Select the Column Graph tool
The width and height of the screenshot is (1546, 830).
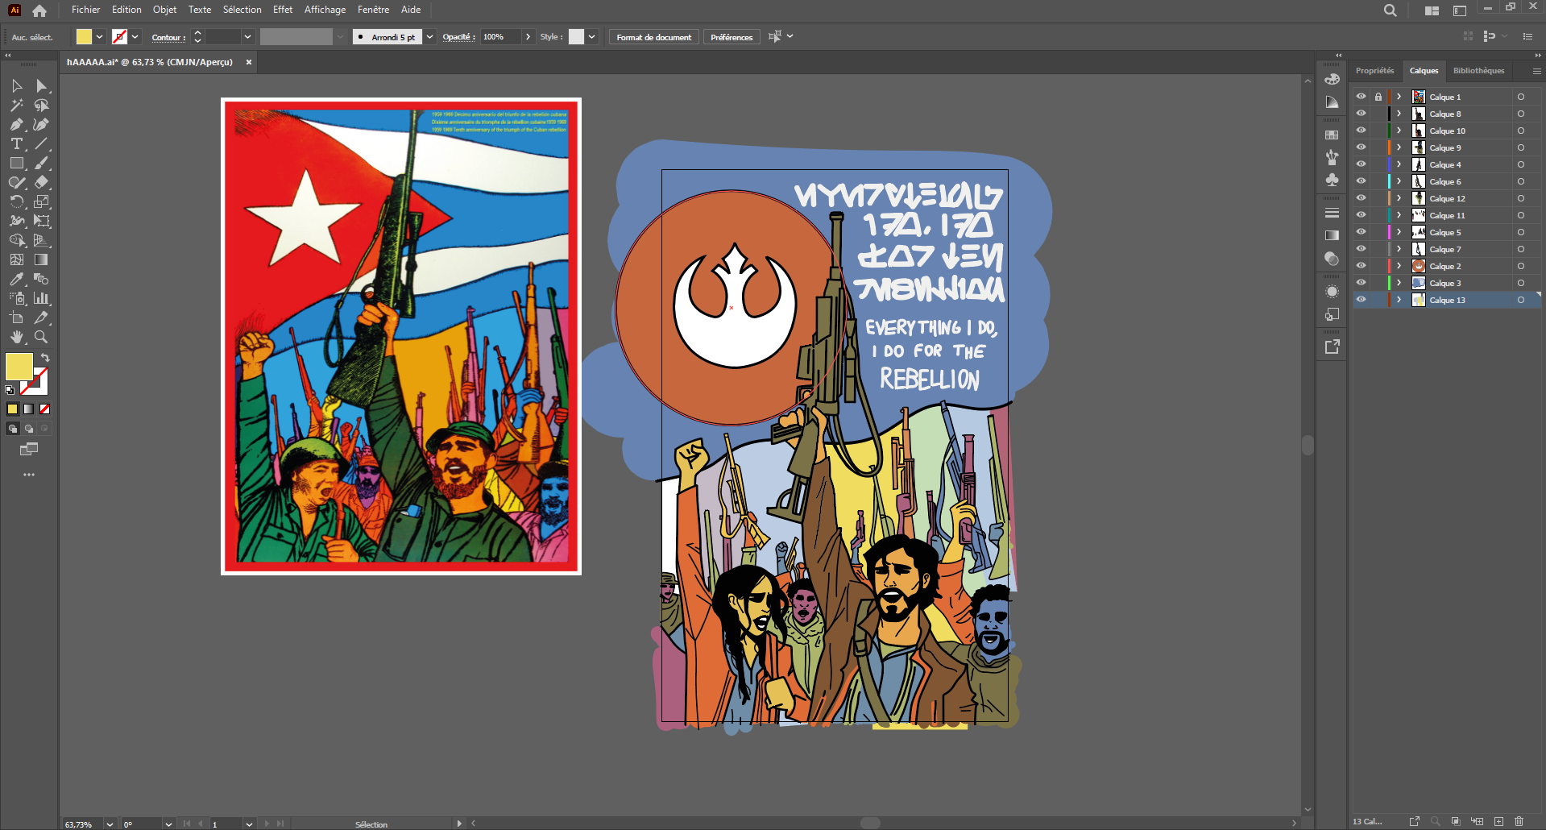pyautogui.click(x=41, y=298)
